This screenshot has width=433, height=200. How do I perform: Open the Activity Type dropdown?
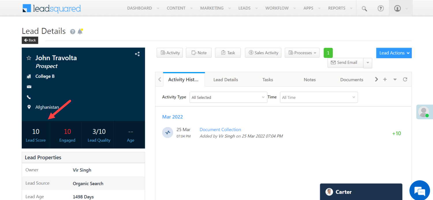pos(228,97)
